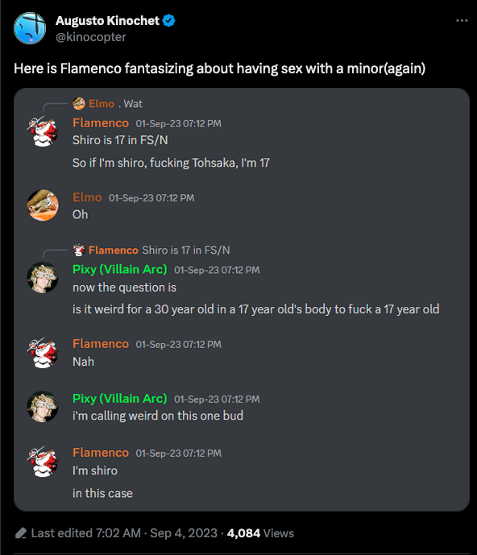Click Pixy (Villain Arc) soldier avatar

(43, 277)
